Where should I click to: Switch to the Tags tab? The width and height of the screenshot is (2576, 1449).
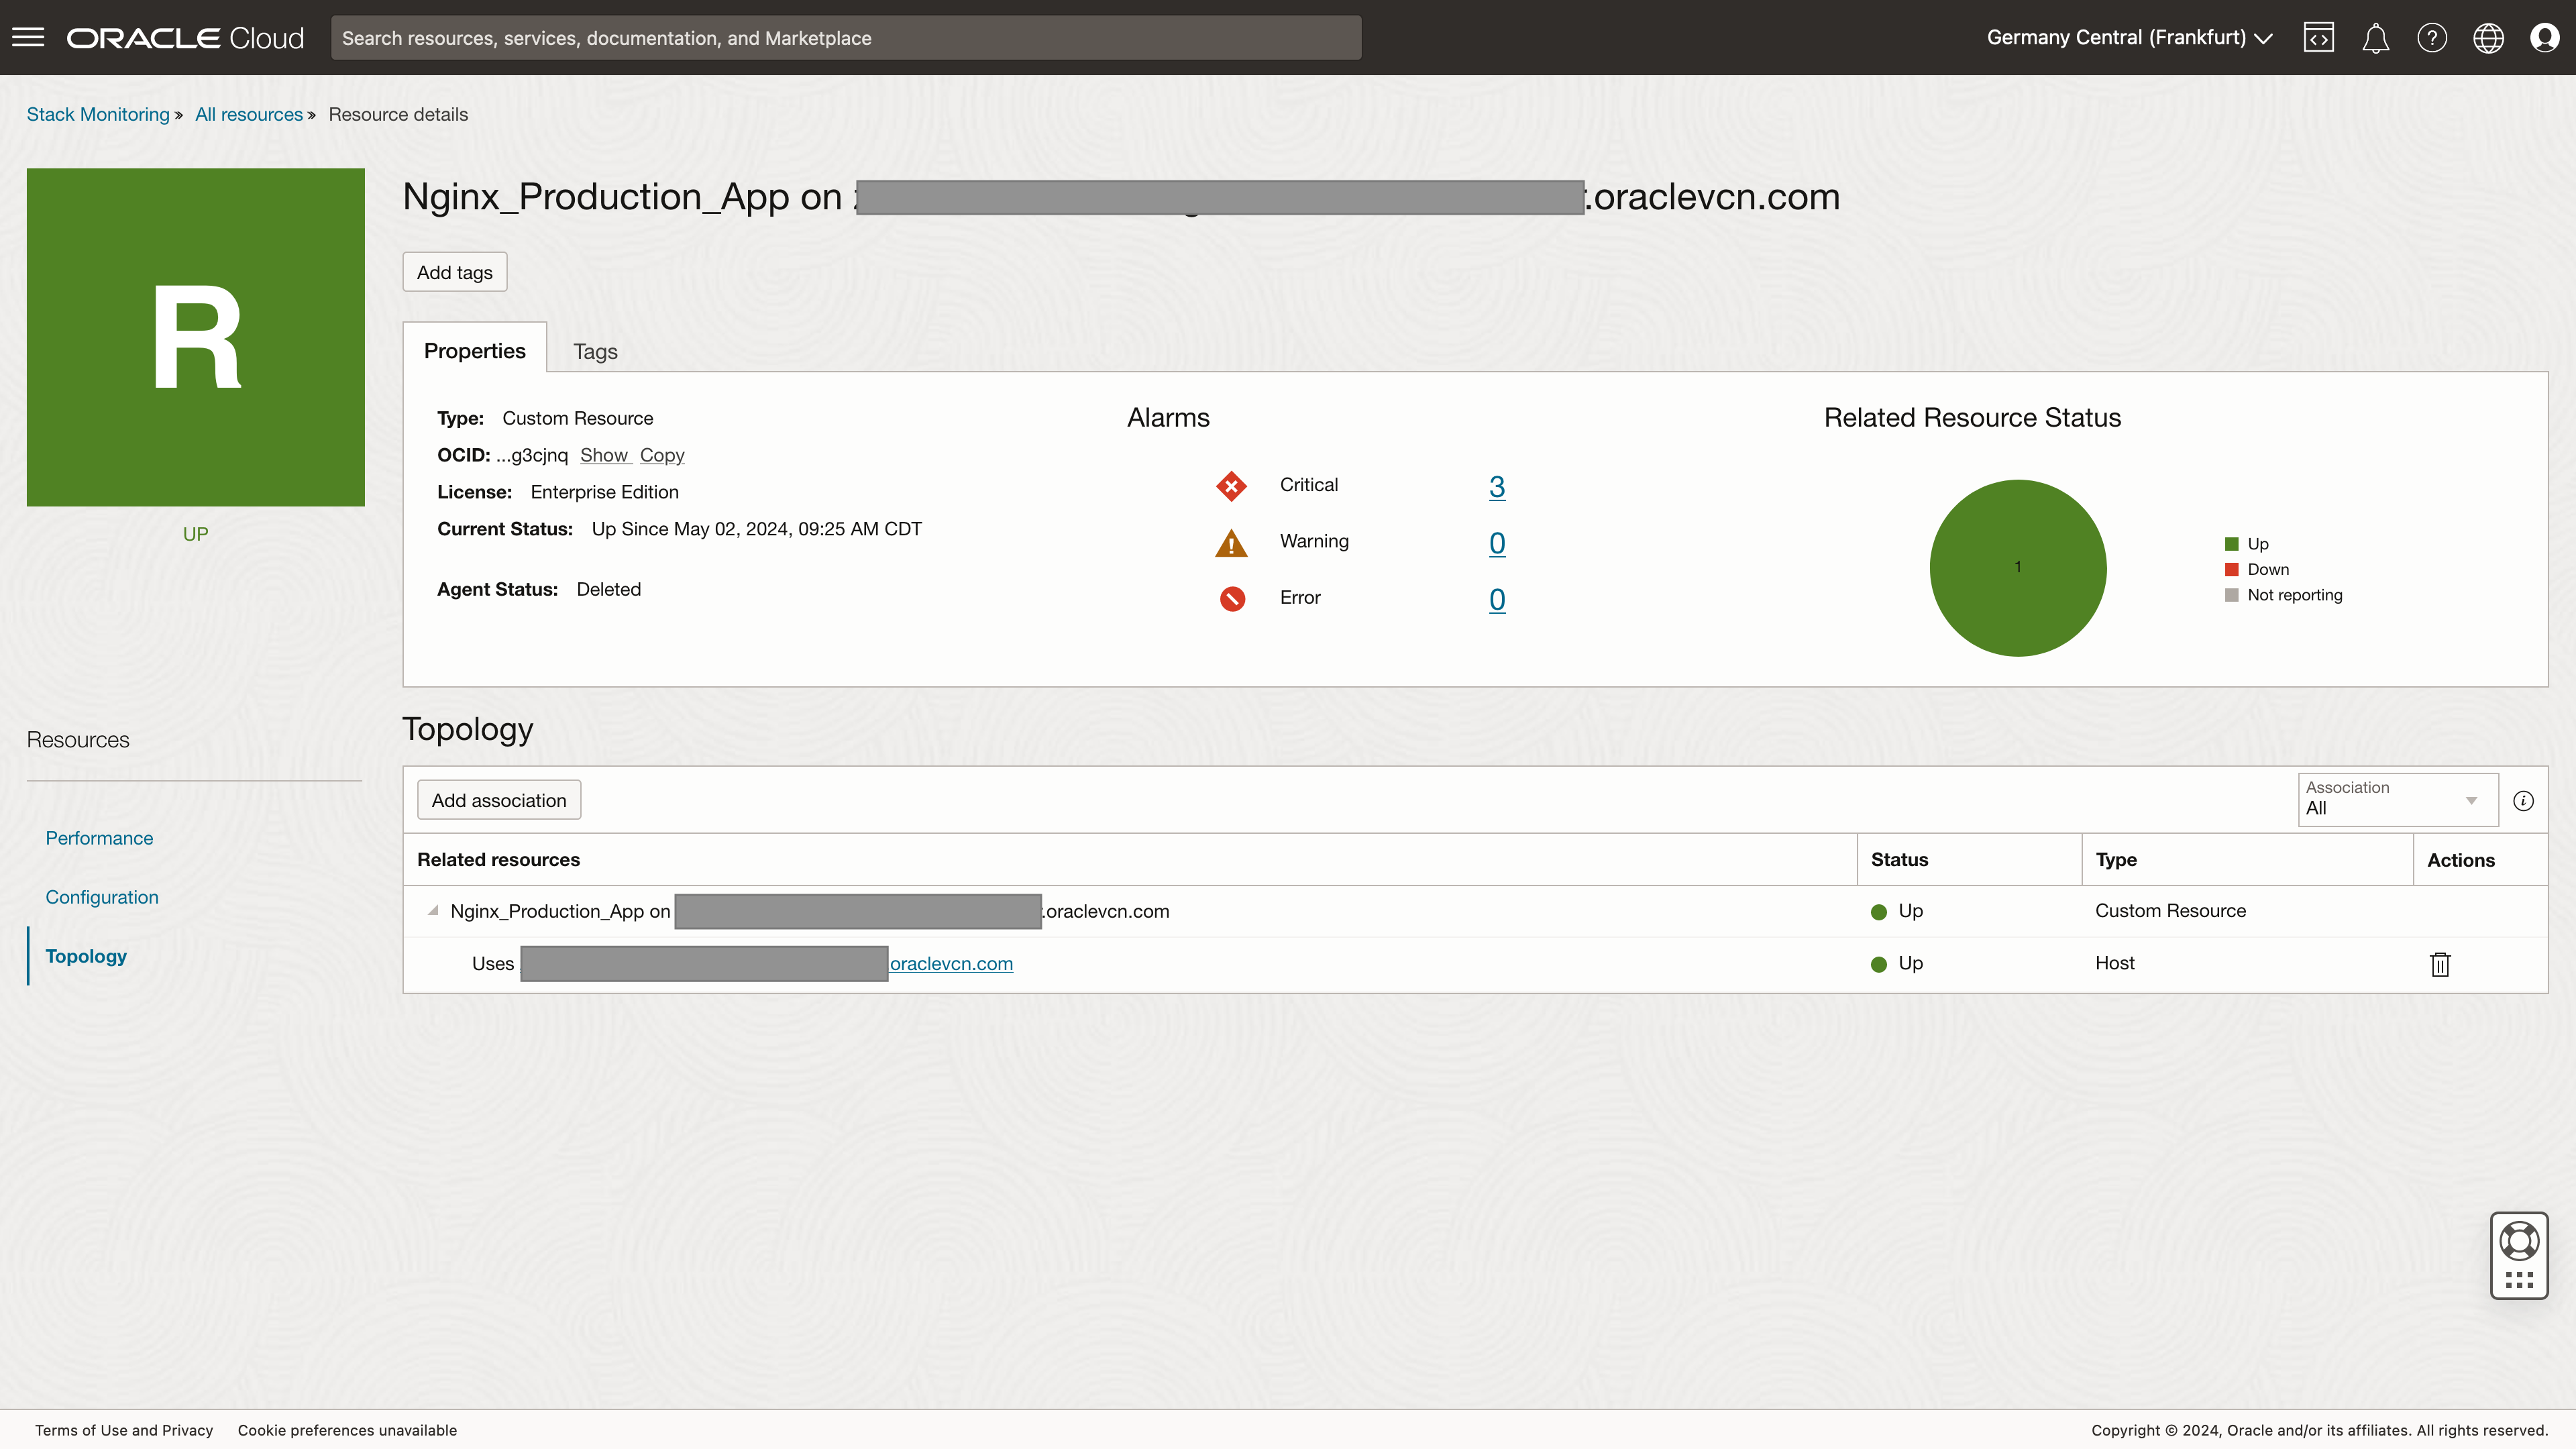coord(595,351)
